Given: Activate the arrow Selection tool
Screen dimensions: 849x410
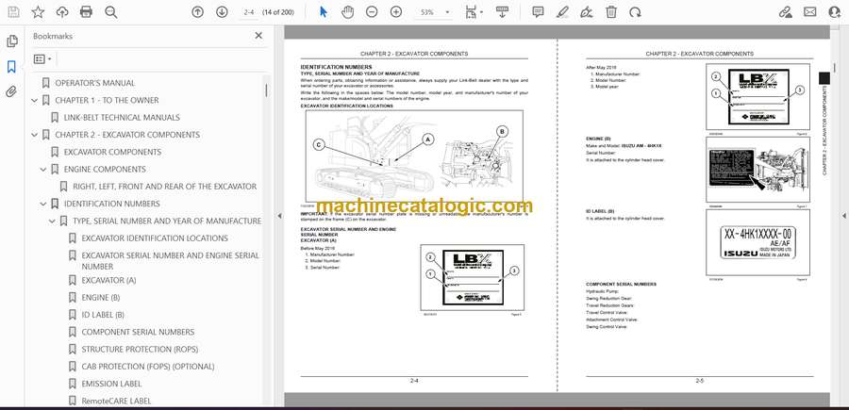Looking at the screenshot, I should [323, 12].
